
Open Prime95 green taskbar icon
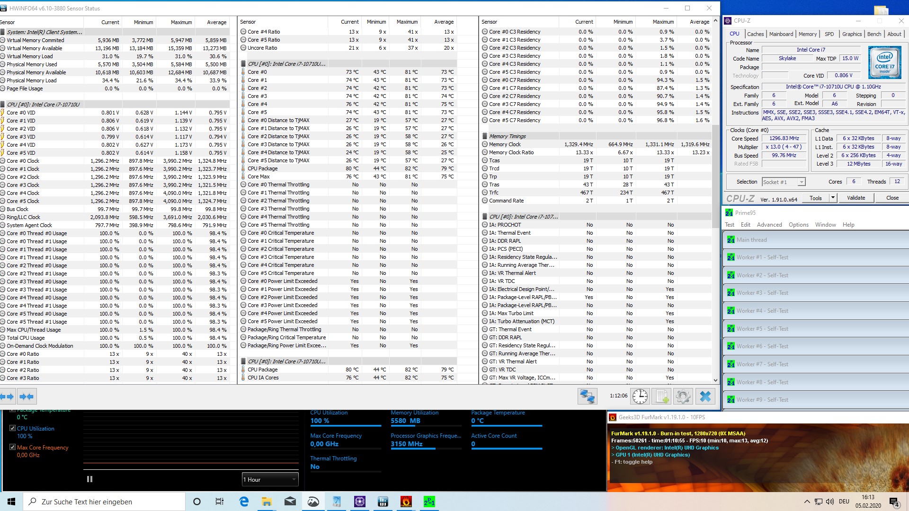coord(429,502)
